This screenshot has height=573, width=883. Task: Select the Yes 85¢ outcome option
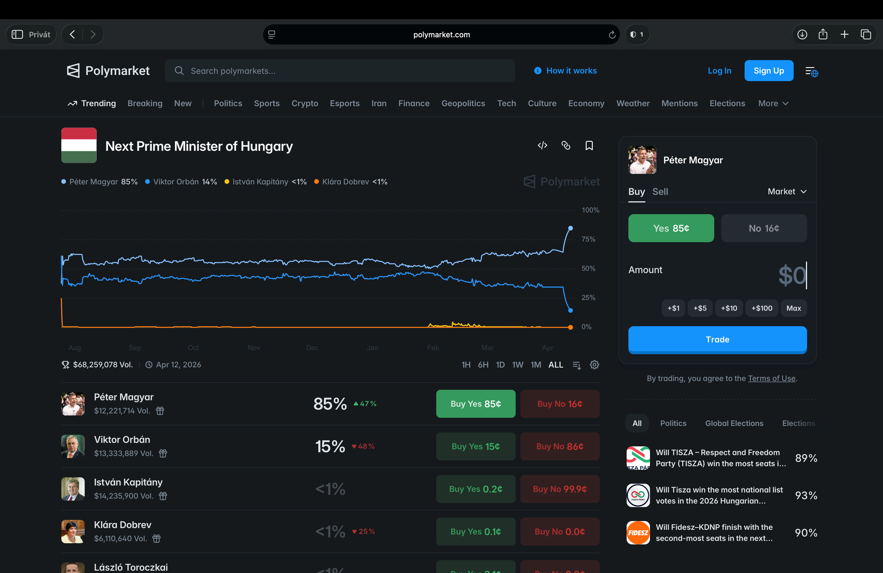[x=671, y=228]
